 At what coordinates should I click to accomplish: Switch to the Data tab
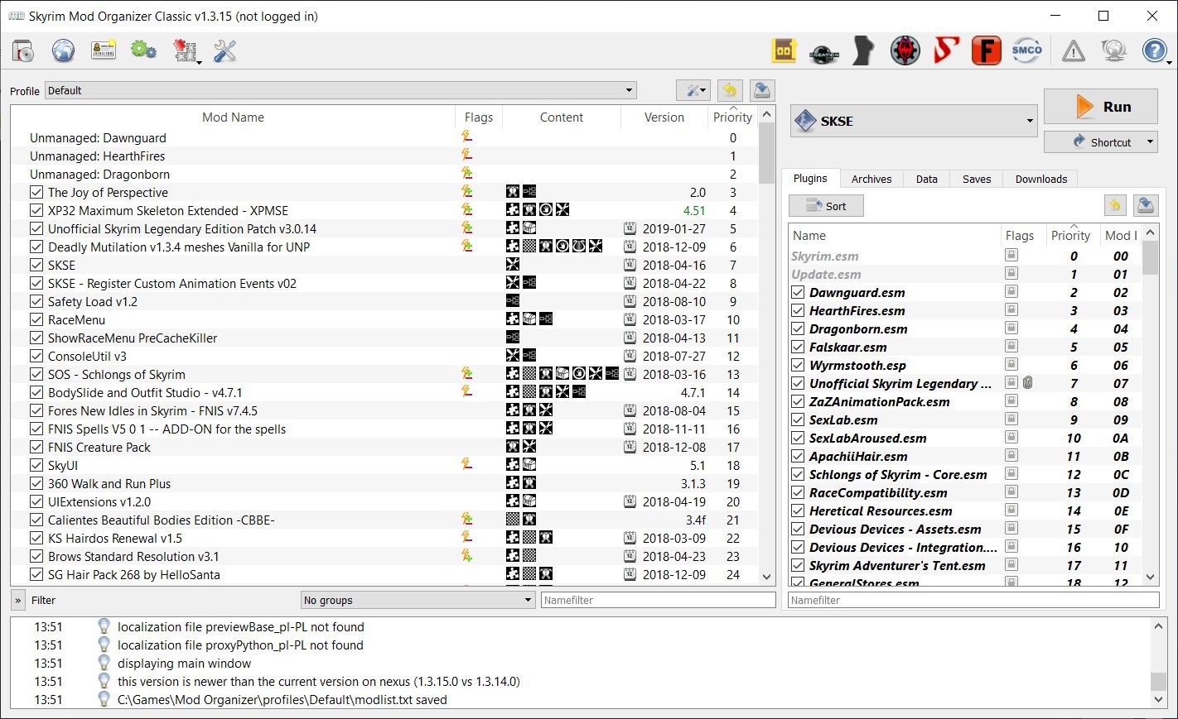click(x=927, y=179)
